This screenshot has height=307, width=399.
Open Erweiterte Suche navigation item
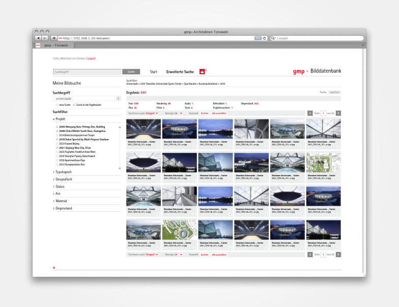click(x=180, y=72)
